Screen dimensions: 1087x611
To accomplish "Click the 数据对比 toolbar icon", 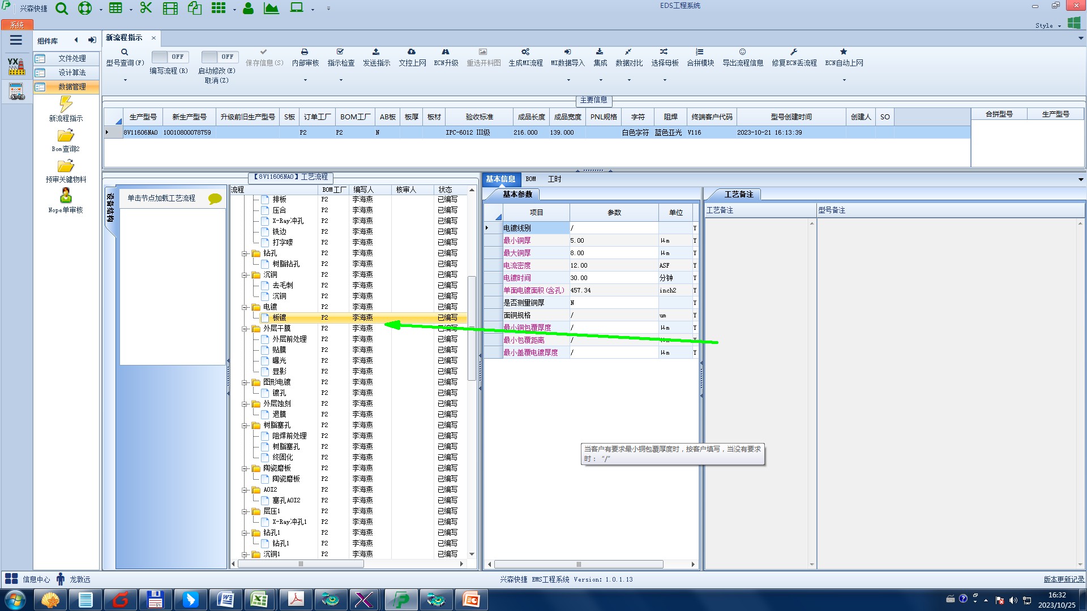I will point(628,52).
